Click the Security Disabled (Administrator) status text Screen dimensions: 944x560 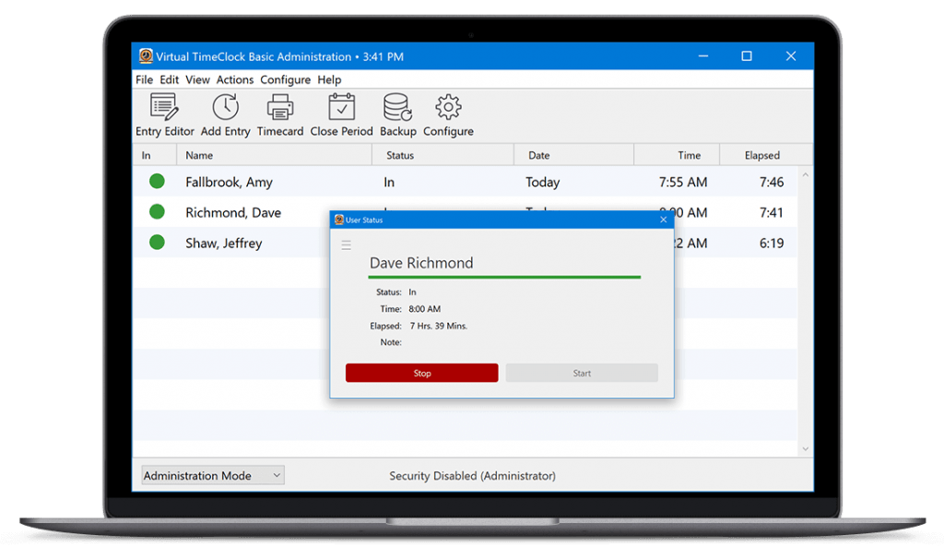(x=473, y=476)
